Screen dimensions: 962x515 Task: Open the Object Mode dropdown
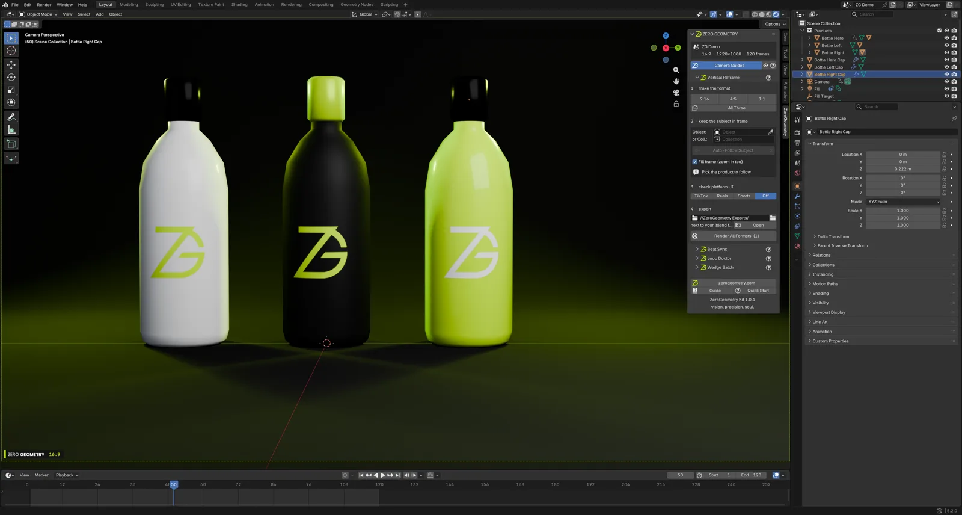pyautogui.click(x=38, y=14)
